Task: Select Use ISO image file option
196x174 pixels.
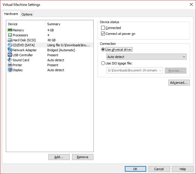Action: pos(103,63)
